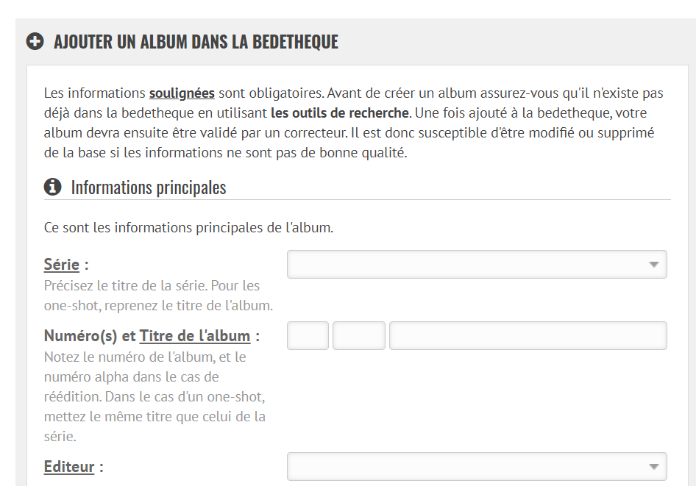Viewport: 696px width, 486px height.
Task: Expand the Editeur dropdown arrow
Action: pyautogui.click(x=653, y=466)
